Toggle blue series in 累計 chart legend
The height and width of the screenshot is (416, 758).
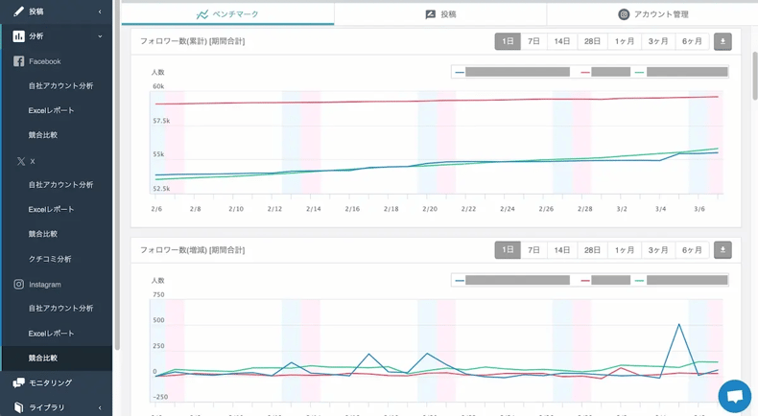512,72
